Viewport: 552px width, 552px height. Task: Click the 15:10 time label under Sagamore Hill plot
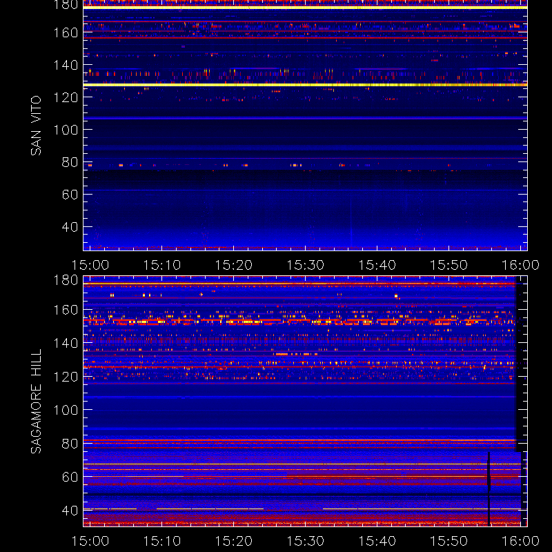[162, 541]
